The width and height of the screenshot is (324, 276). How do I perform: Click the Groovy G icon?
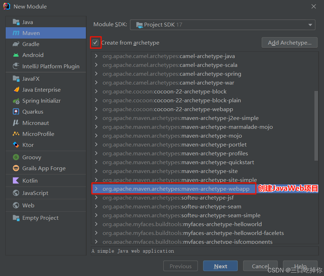coord(16,157)
